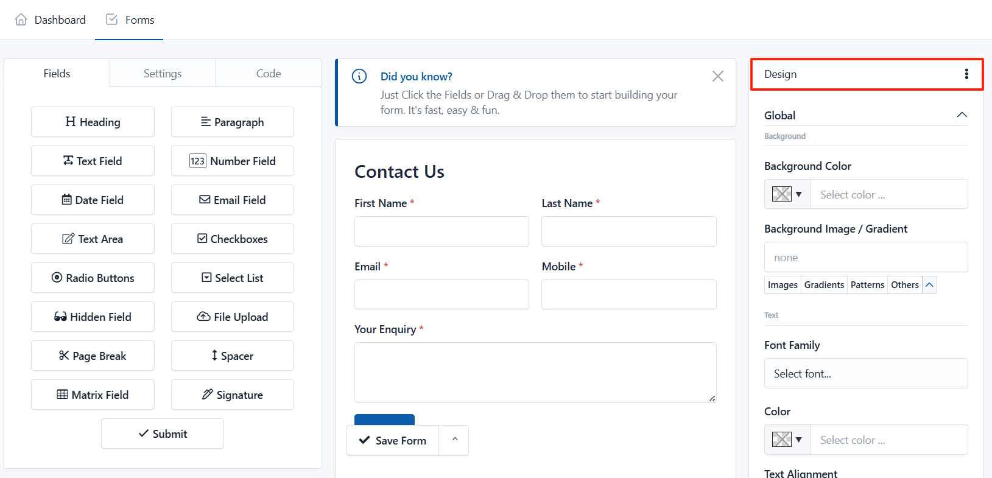The height and width of the screenshot is (478, 992).
Task: Open the text Color swatch picker
Action: pyautogui.click(x=787, y=440)
